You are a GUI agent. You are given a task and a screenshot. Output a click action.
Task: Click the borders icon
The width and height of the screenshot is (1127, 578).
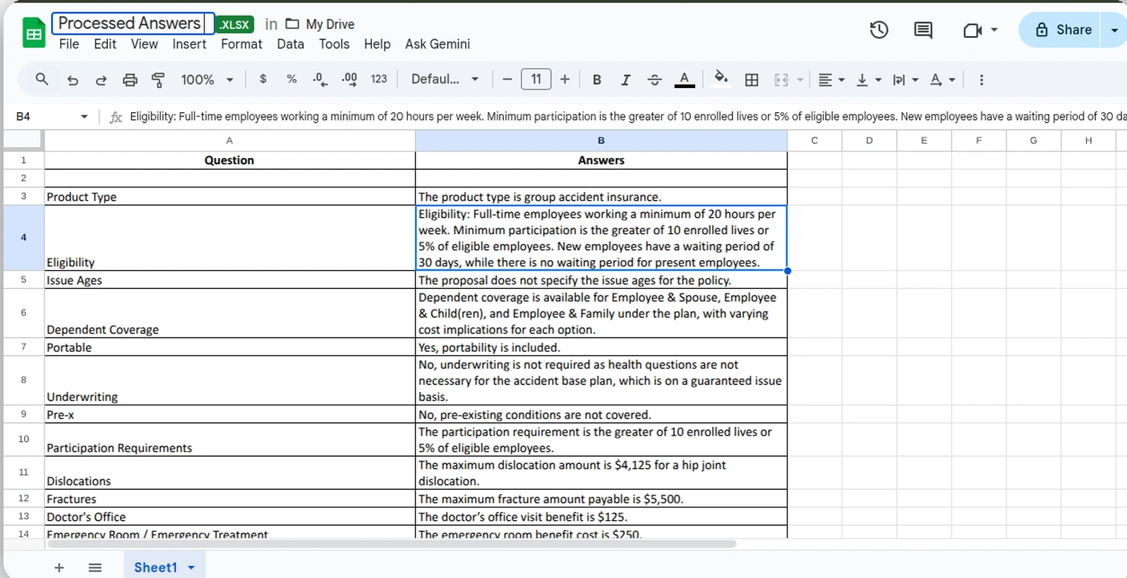click(x=752, y=80)
